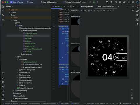The width and height of the screenshot is (140, 105).
Task: Open the Run tool window icon
Action: 3,78
